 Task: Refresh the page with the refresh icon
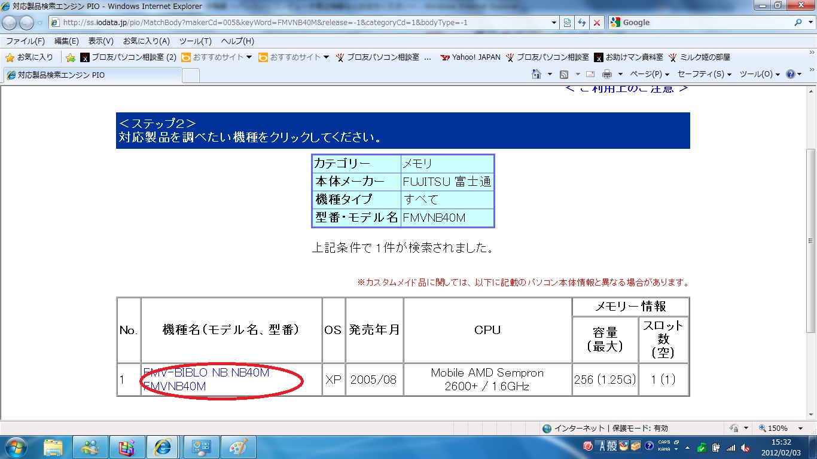tap(582, 23)
